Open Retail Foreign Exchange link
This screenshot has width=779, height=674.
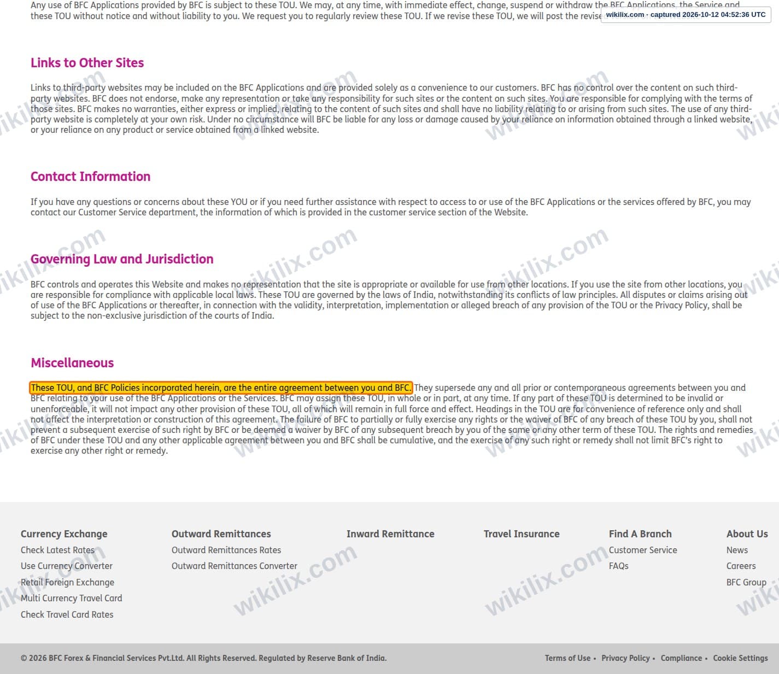pyautogui.click(x=67, y=582)
